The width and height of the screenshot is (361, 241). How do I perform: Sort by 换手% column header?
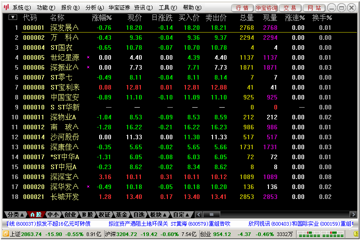tap(322, 18)
